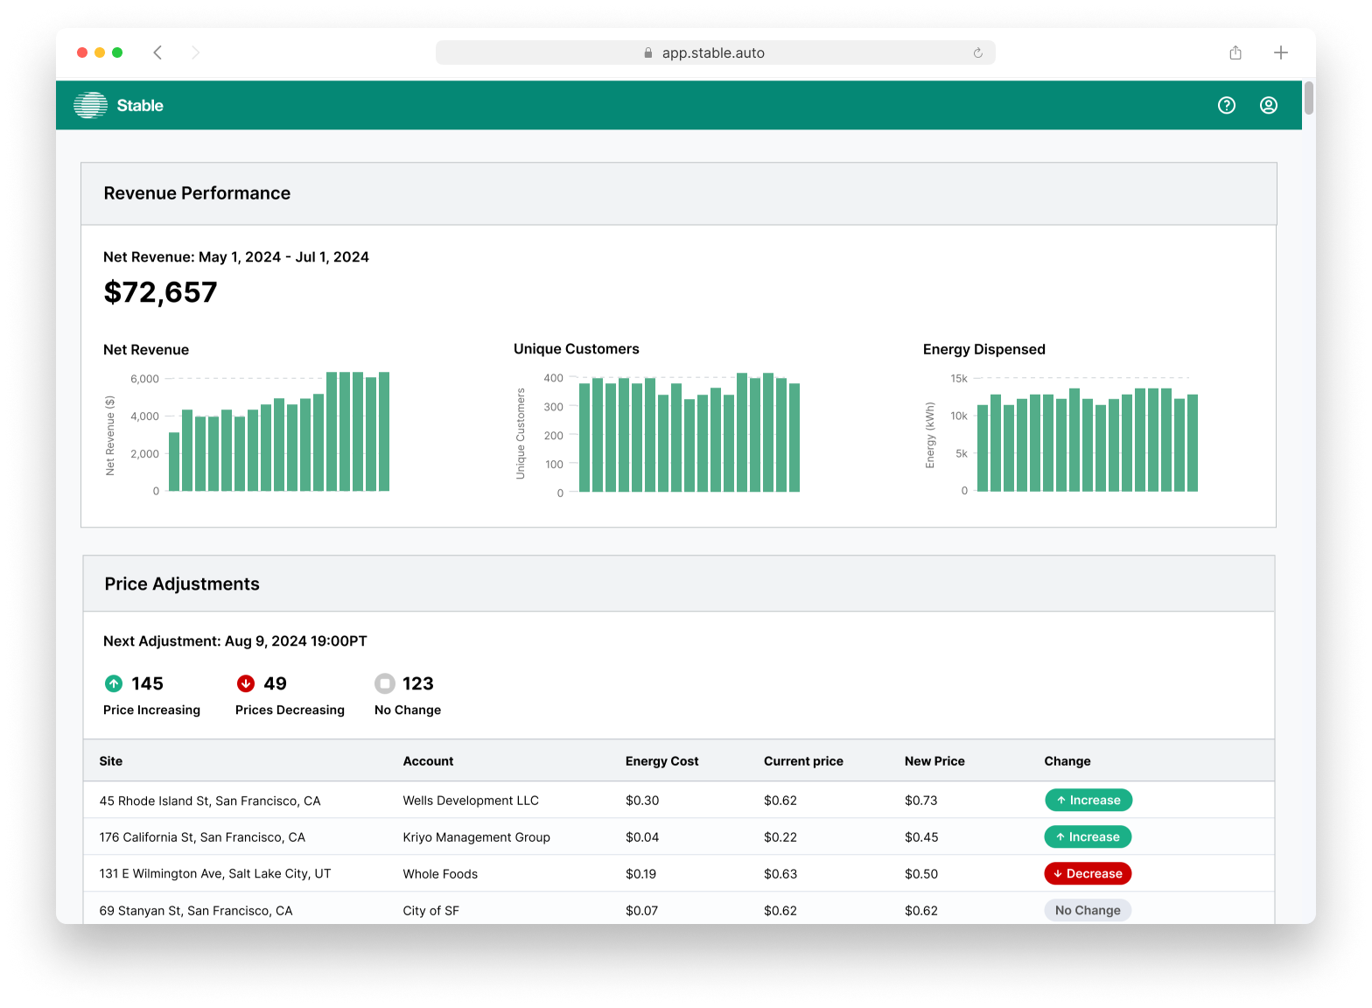Open the user account profile icon
This screenshot has width=1372, height=1008.
pyautogui.click(x=1269, y=105)
